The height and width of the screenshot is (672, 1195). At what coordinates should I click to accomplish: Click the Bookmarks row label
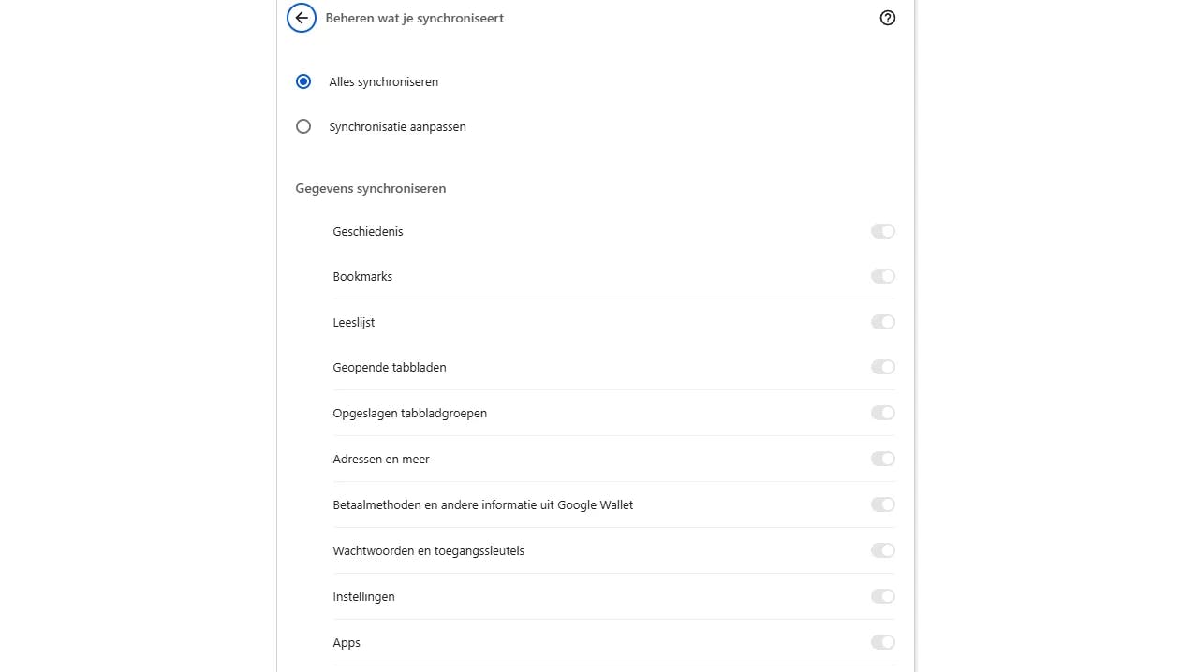(362, 276)
